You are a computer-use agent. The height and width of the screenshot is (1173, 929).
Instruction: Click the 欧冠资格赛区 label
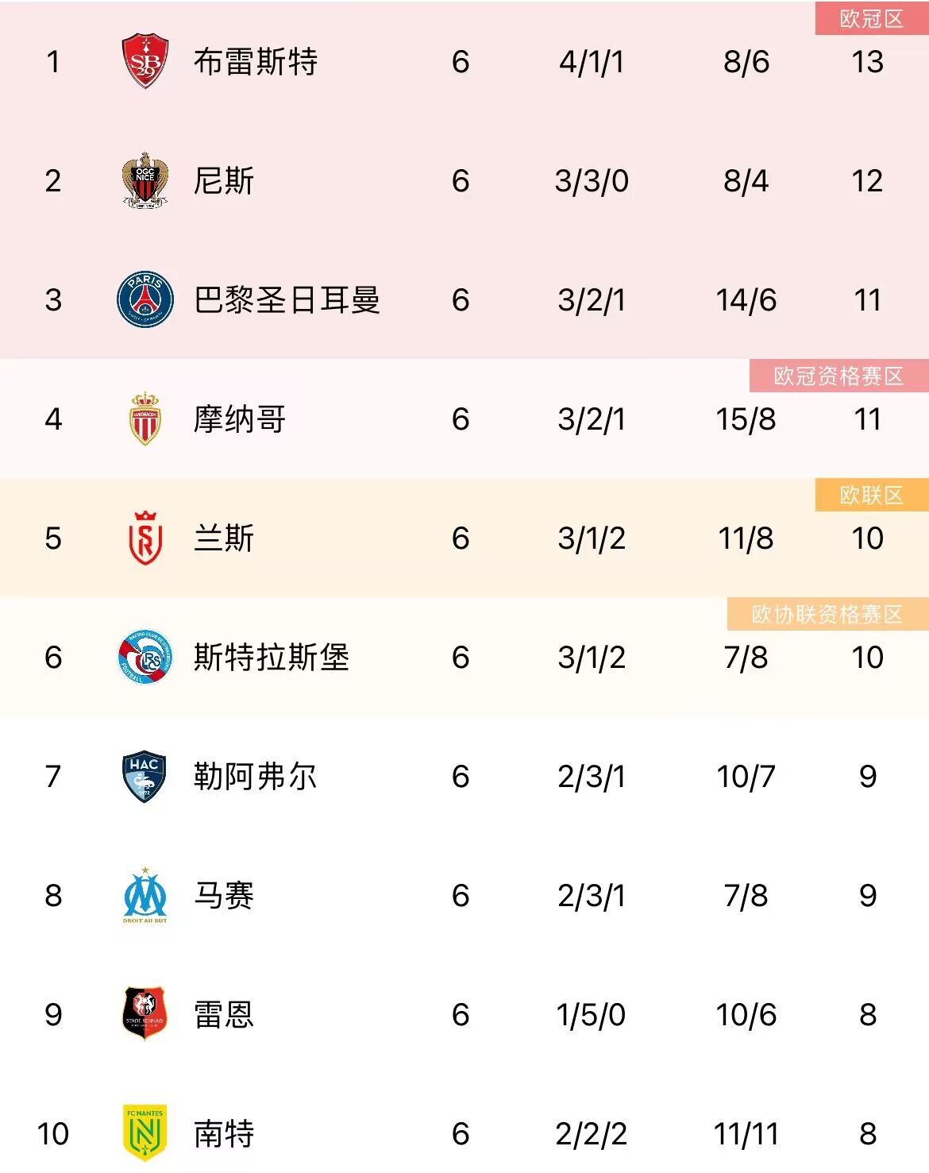(839, 376)
